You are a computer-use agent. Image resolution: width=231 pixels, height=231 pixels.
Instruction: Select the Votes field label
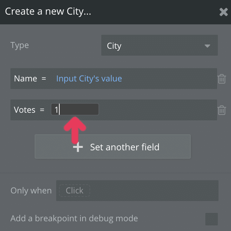pyautogui.click(x=25, y=110)
